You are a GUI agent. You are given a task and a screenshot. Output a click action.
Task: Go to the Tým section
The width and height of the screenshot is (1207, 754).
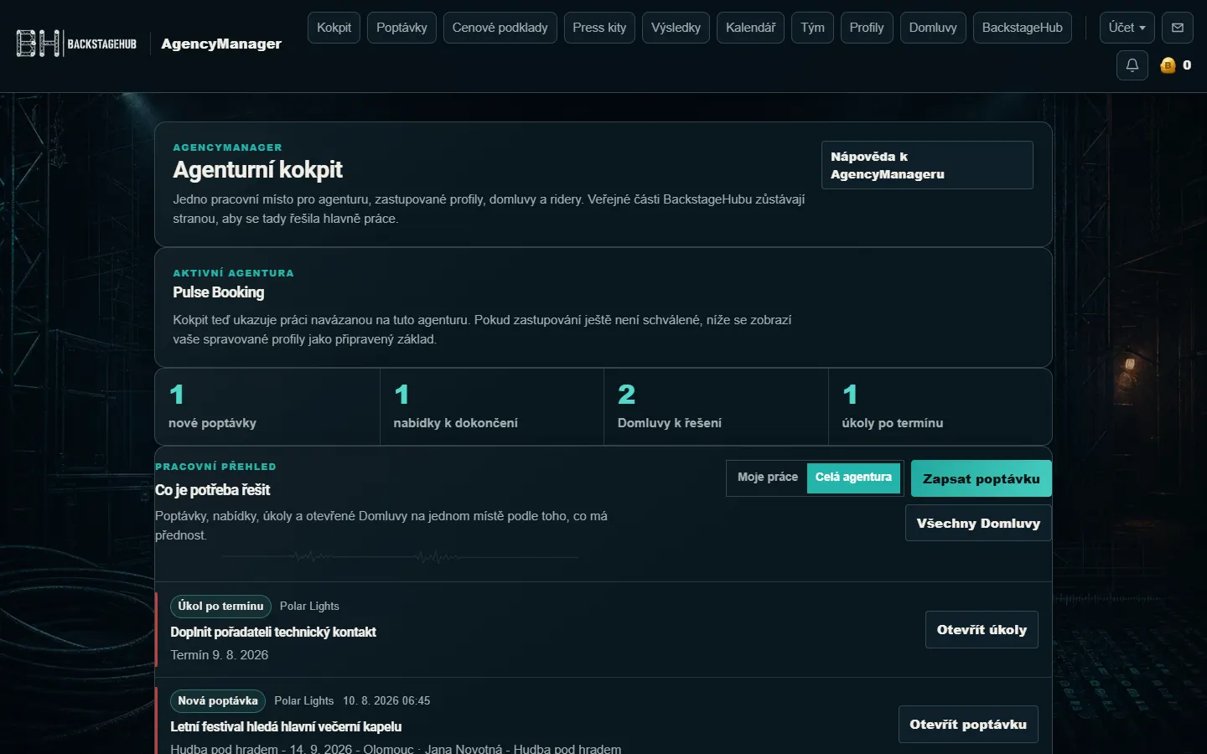click(812, 28)
